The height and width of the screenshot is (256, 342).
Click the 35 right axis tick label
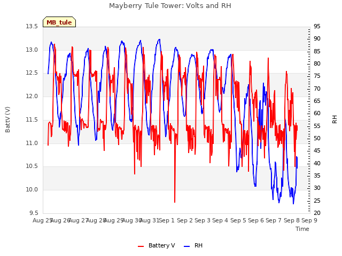click(317, 175)
